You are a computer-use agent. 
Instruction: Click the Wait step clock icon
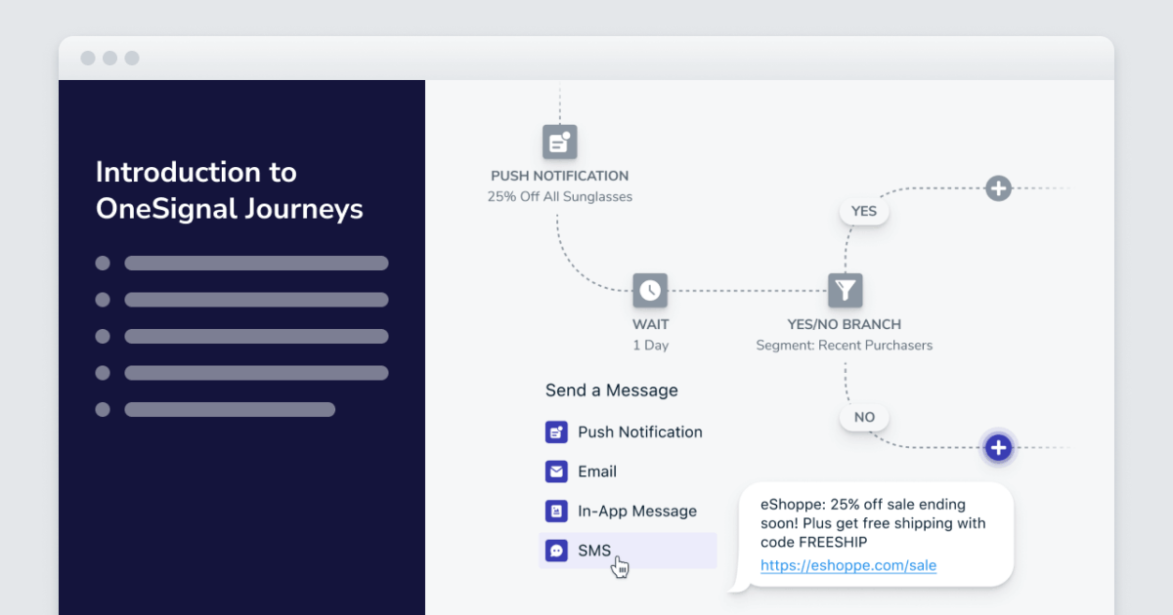(650, 290)
